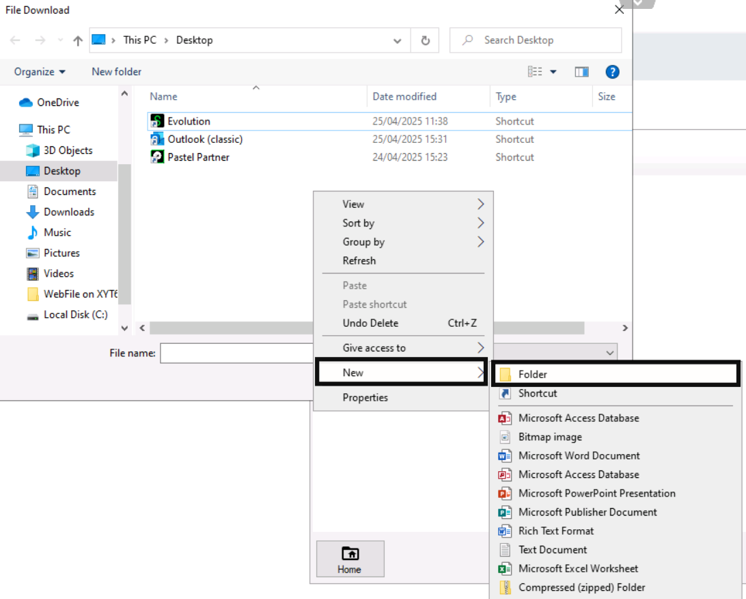Expand the address bar history dropdown
Viewport: 746px width, 599px height.
[397, 40]
